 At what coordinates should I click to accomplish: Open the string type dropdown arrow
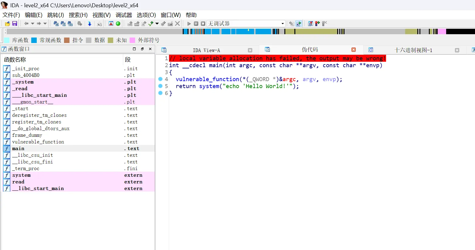157,24
